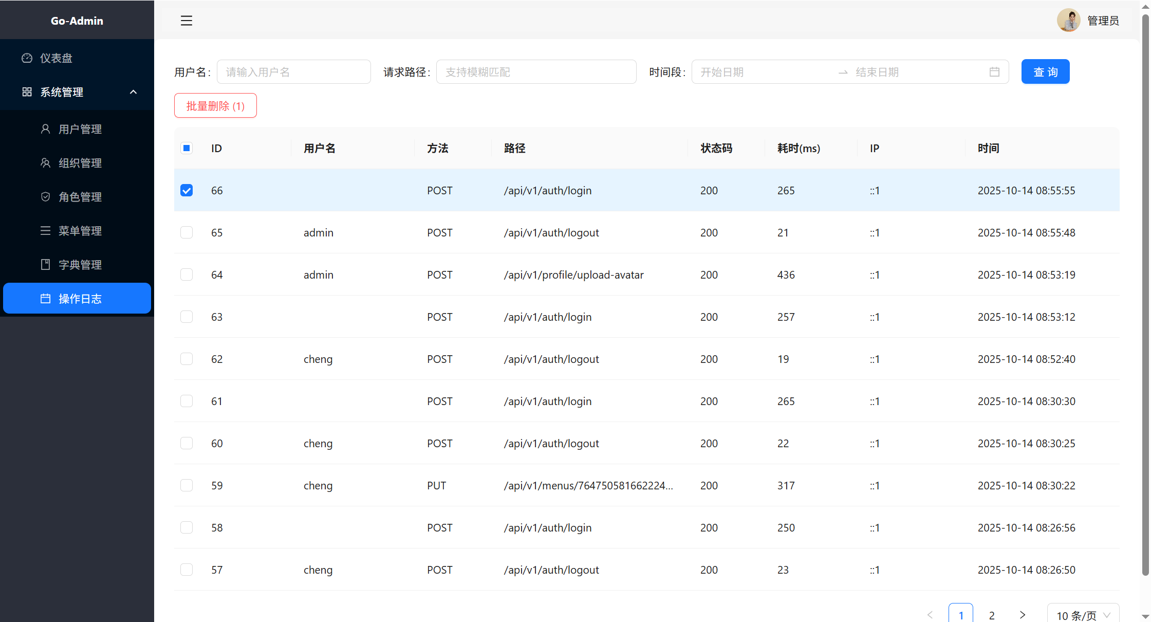This screenshot has width=1151, height=622.
Task: Click the Role Management shield icon
Action: 45,197
